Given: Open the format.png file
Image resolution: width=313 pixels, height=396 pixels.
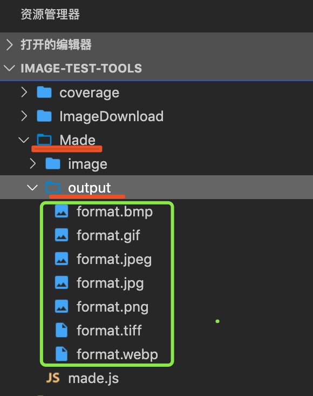Looking at the screenshot, I should point(112,307).
